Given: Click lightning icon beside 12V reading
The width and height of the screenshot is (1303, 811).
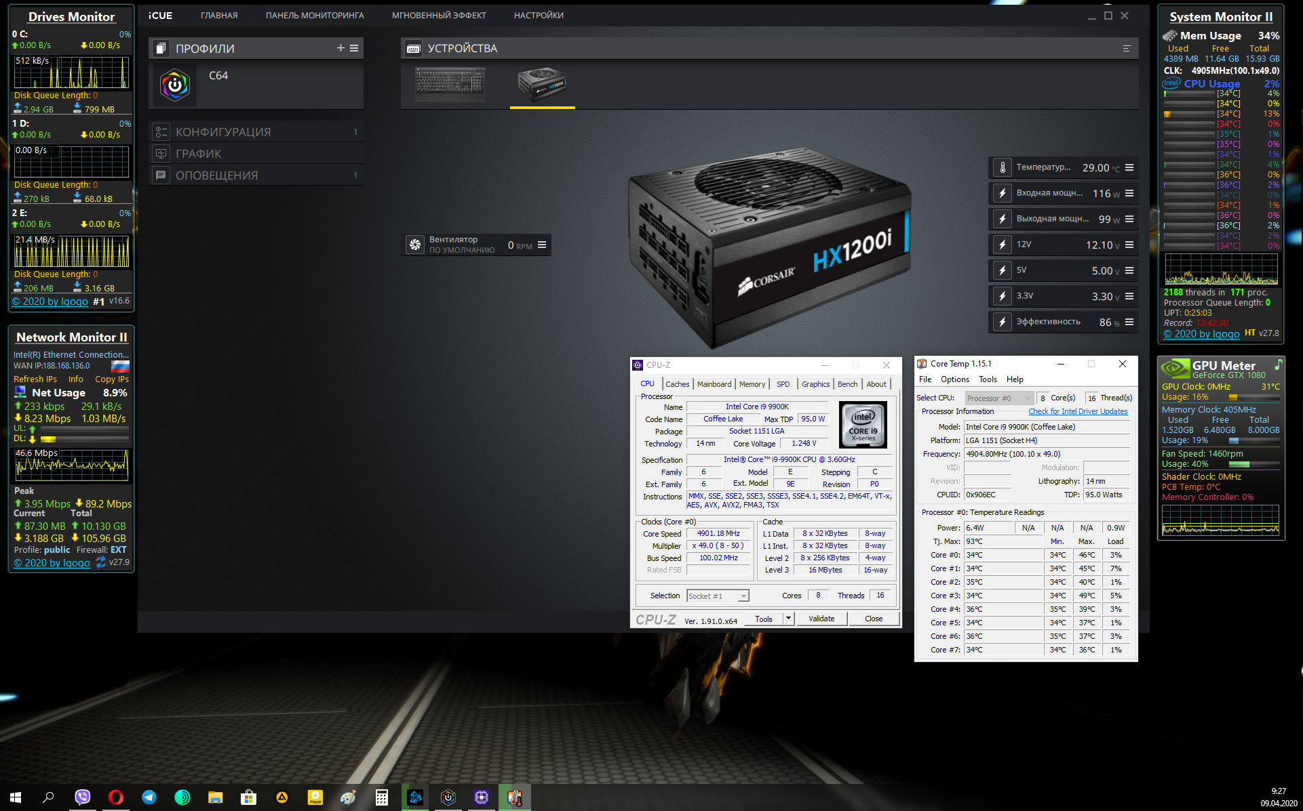Looking at the screenshot, I should tap(1003, 245).
